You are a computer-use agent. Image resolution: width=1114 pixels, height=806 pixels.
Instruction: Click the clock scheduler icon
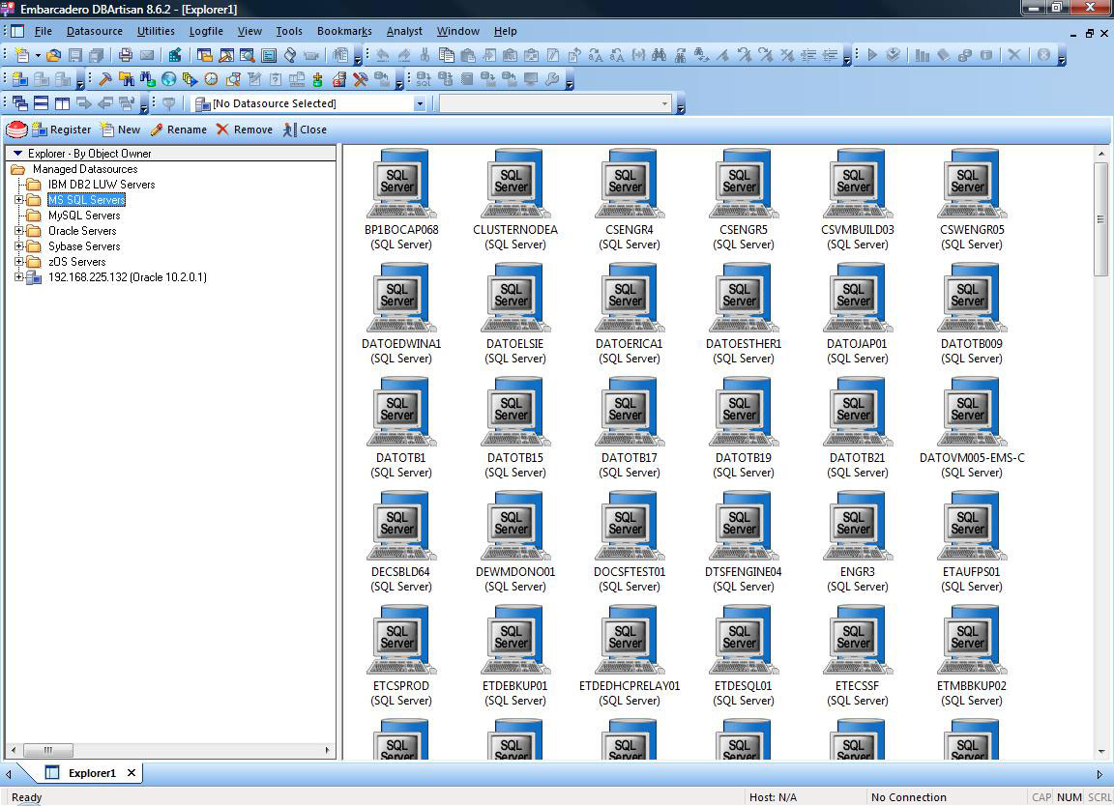(211, 79)
